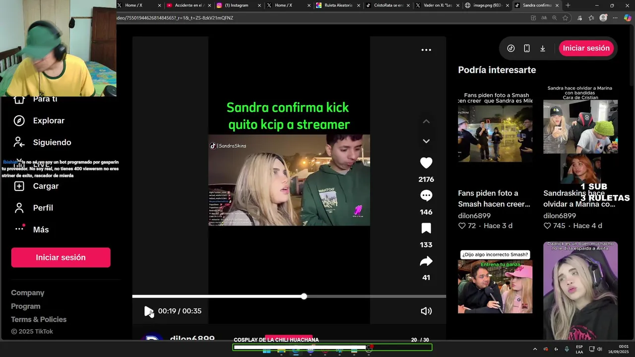Open the coin icon next to Iniciar sesión
This screenshot has height=357, width=635.
pos(511,48)
